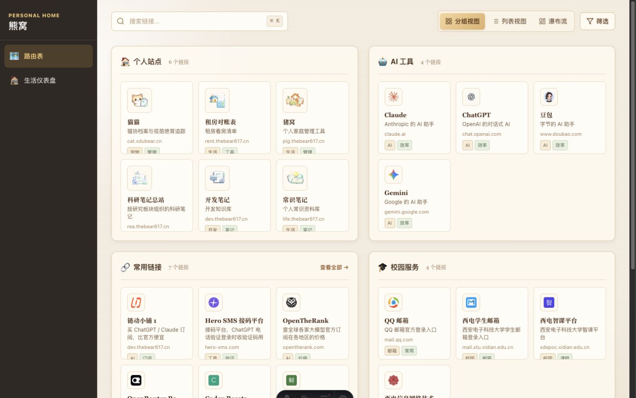This screenshot has height=398, width=636.
Task: Click the 6 个链接 count label
Action: (x=179, y=62)
